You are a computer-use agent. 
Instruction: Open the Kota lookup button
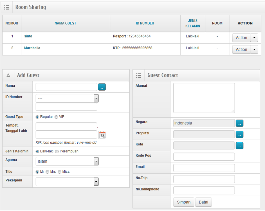click(x=239, y=146)
